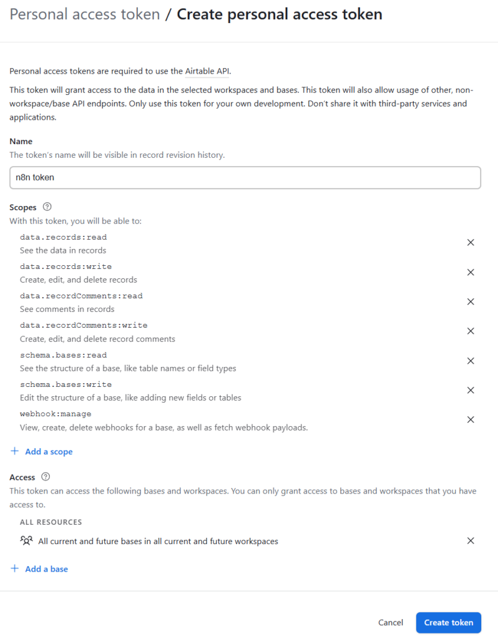The image size is (498, 639).
Task: Click the token Name input field
Action: pyautogui.click(x=245, y=177)
